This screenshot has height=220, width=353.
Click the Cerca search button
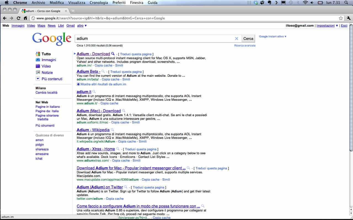pyautogui.click(x=248, y=38)
